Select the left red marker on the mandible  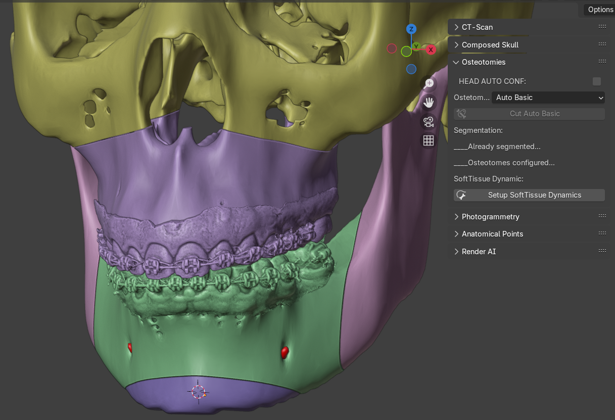pos(130,347)
